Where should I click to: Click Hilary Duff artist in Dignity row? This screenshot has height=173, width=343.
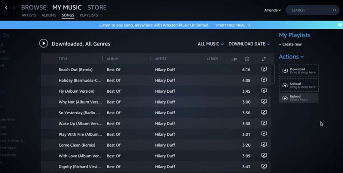pos(165,167)
